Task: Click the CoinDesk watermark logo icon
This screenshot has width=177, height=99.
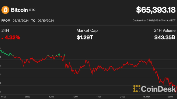Action: (137, 89)
